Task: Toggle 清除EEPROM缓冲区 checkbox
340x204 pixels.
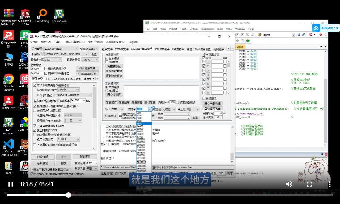Action: [46, 73]
